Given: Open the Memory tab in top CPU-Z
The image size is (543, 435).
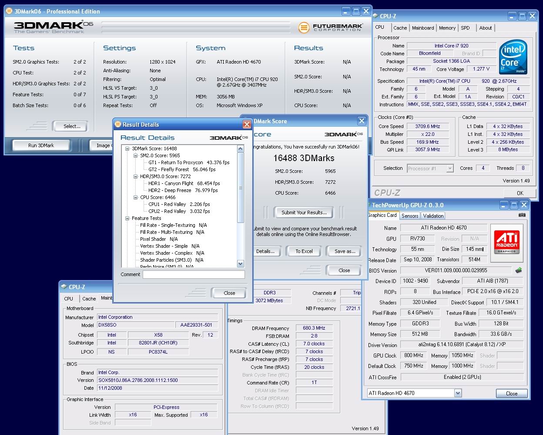Looking at the screenshot, I should pyautogui.click(x=447, y=28).
